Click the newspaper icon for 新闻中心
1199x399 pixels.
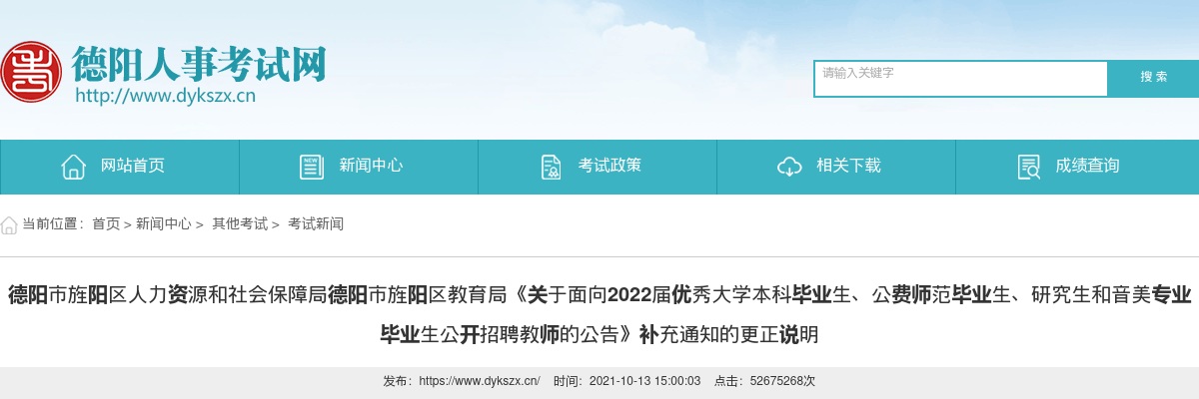pyautogui.click(x=312, y=167)
